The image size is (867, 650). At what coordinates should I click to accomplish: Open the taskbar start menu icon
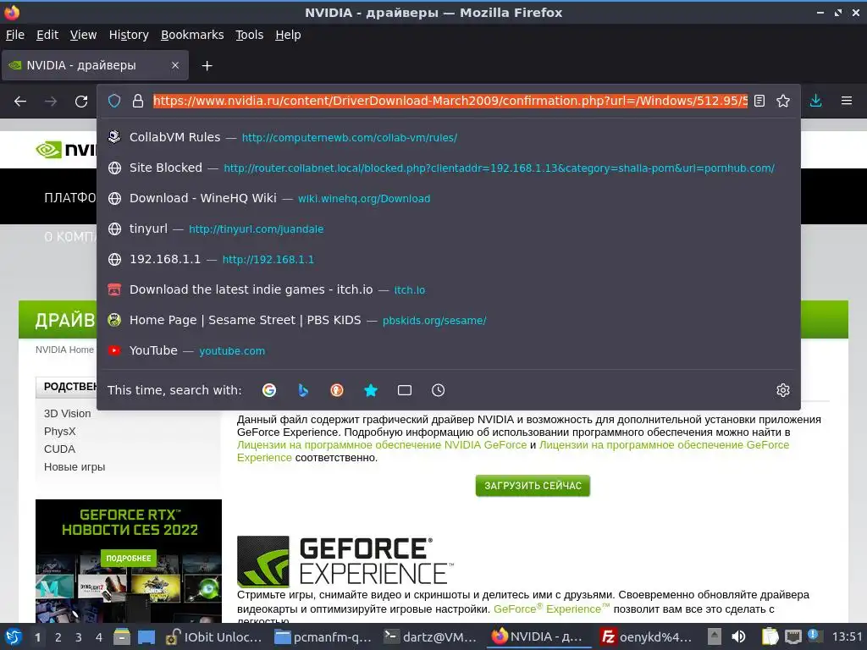pyautogui.click(x=13, y=636)
